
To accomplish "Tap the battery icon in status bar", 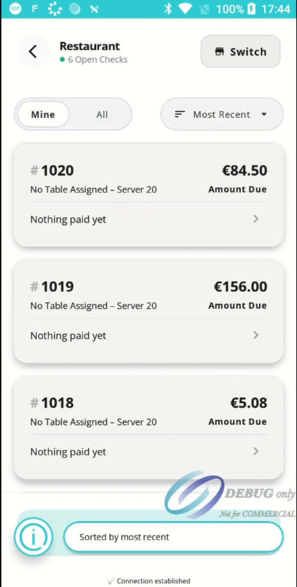I will pyautogui.click(x=252, y=9).
